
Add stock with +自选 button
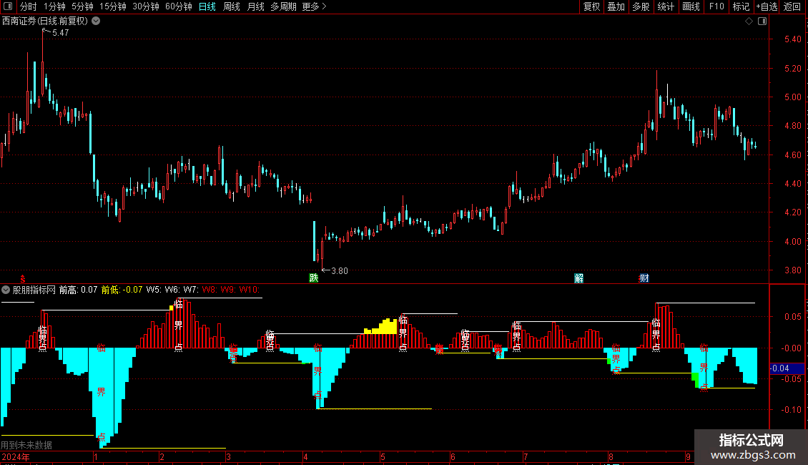767,6
